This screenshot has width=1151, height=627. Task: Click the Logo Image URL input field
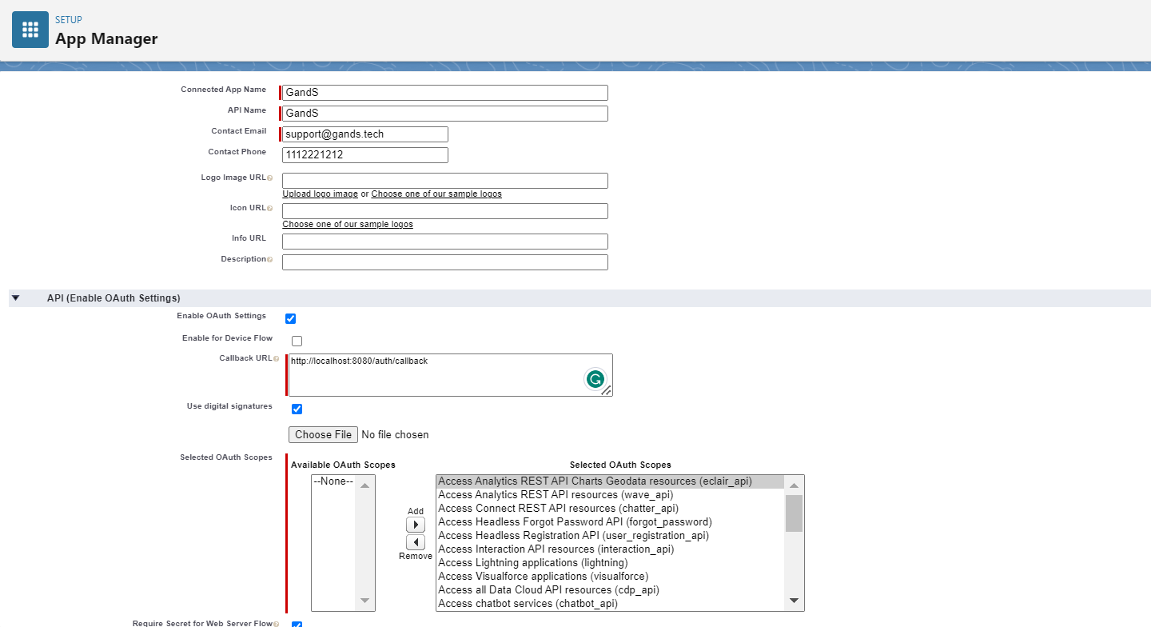pos(445,181)
